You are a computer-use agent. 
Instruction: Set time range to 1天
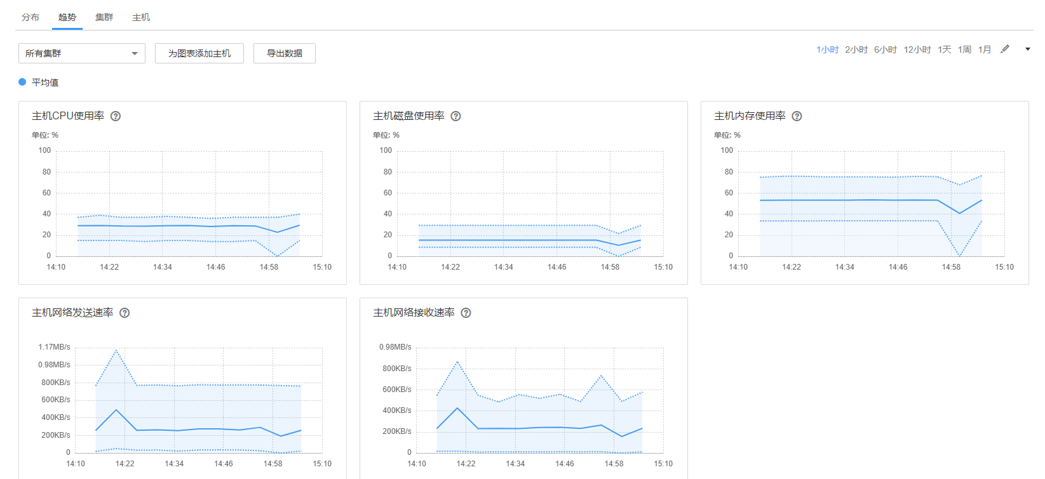(945, 49)
